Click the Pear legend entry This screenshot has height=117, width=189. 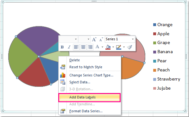click(160, 61)
